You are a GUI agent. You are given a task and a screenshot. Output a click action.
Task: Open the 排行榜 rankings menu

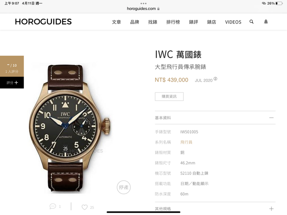[x=173, y=22]
